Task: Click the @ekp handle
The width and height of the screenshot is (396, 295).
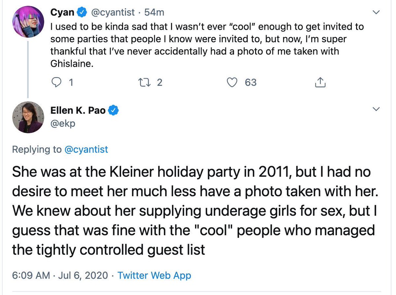Action: [62, 124]
